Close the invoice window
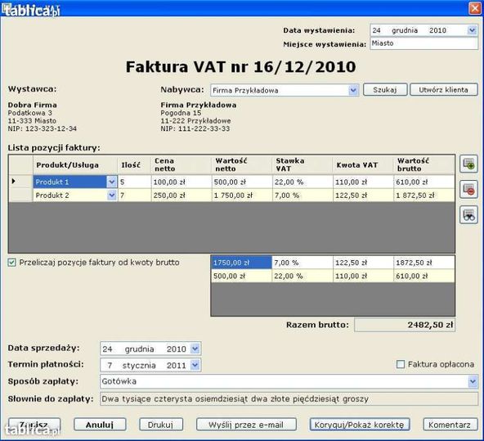Screen dimensions: 484x441 [x=475, y=8]
